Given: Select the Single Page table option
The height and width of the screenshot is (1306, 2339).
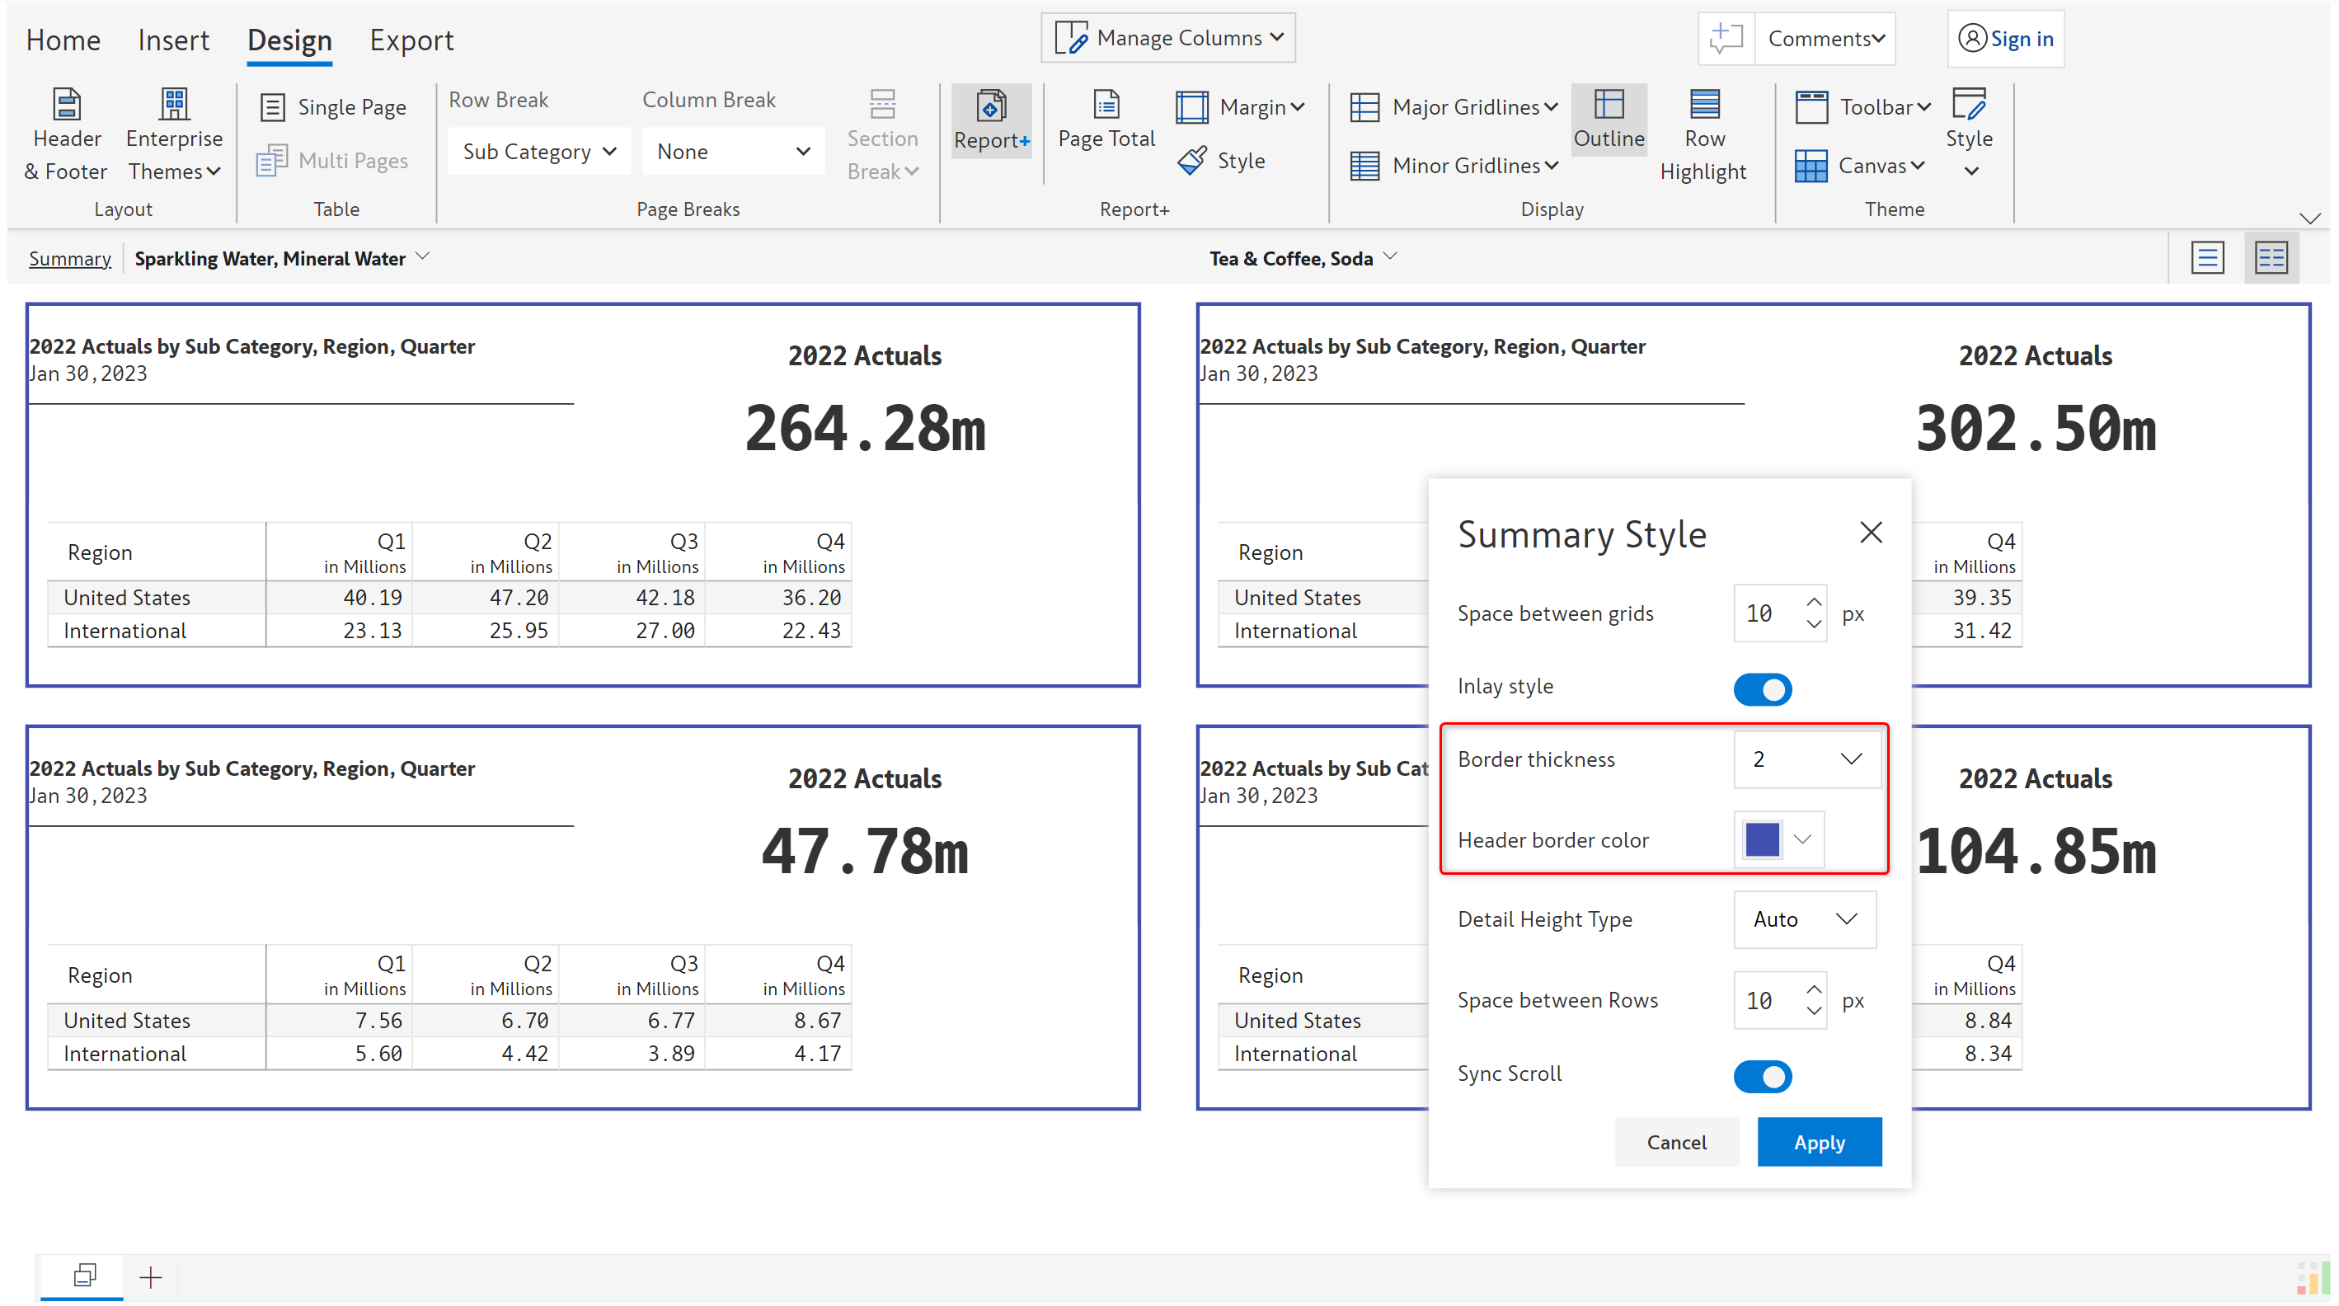Looking at the screenshot, I should point(332,107).
